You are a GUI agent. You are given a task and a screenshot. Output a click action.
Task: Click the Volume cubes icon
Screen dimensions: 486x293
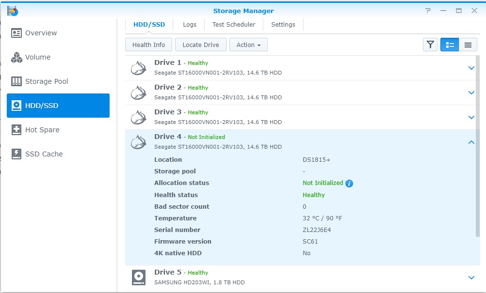(16, 57)
